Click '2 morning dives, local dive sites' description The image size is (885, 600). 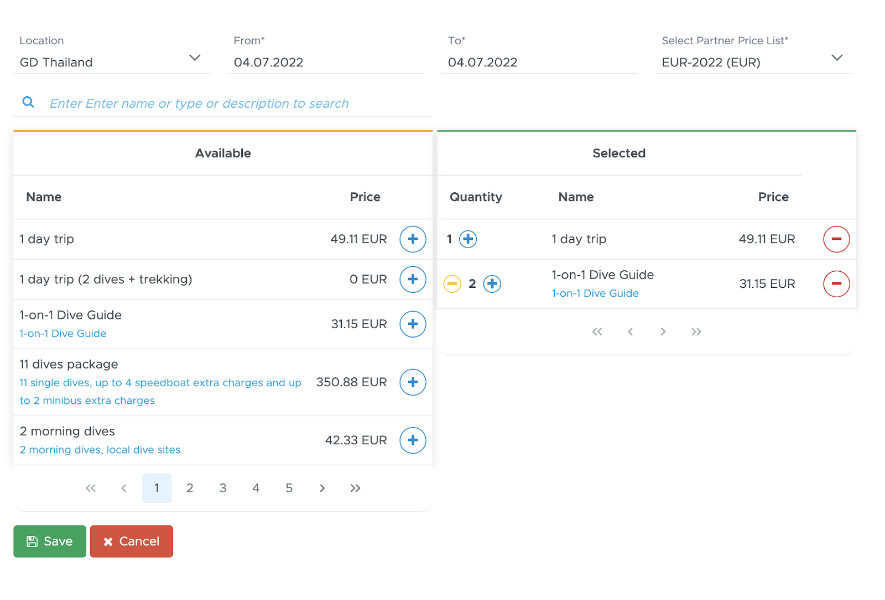[100, 450]
